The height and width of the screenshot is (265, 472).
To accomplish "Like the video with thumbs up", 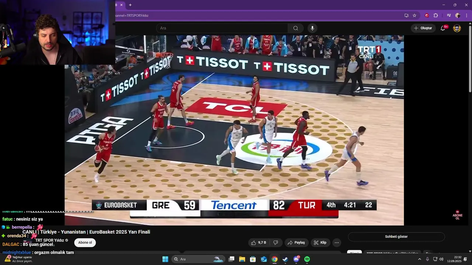I will tap(260, 243).
